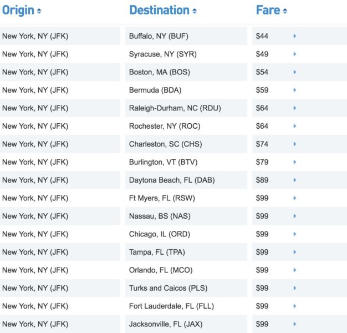
Task: Click the arrow for Bermuda $59 fare
Action: pyautogui.click(x=295, y=90)
